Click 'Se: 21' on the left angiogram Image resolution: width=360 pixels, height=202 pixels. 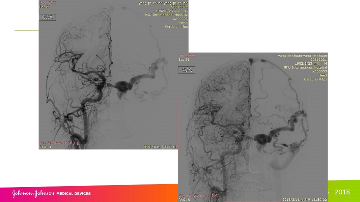(45, 7)
